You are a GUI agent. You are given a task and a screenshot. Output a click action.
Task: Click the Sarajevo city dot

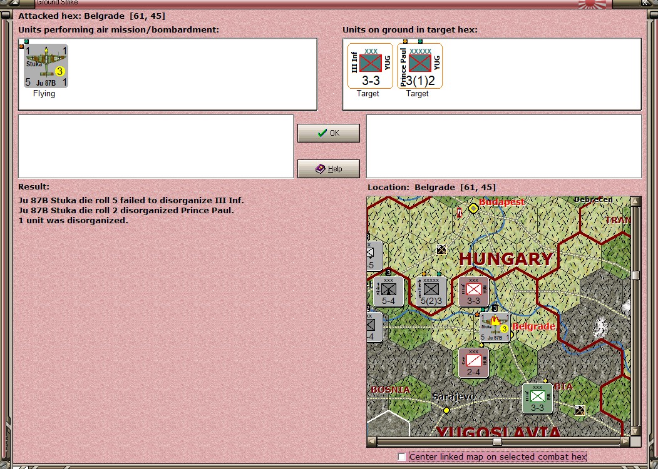(446, 410)
